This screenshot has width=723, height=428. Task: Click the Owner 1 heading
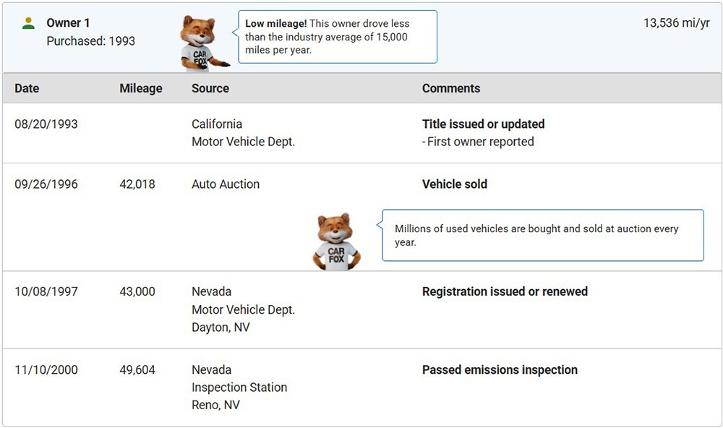point(68,23)
